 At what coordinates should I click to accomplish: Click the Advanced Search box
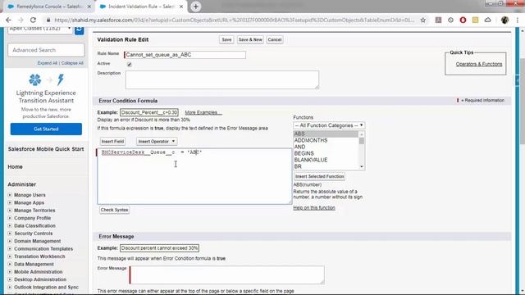46,50
